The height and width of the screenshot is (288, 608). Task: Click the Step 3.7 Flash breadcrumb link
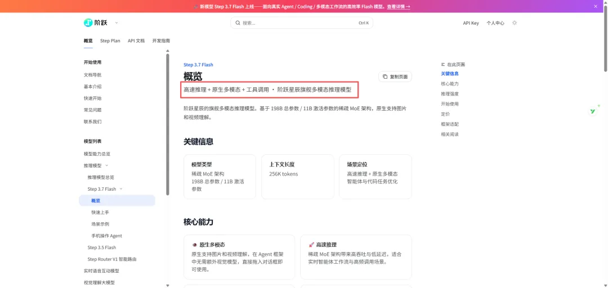pos(198,65)
